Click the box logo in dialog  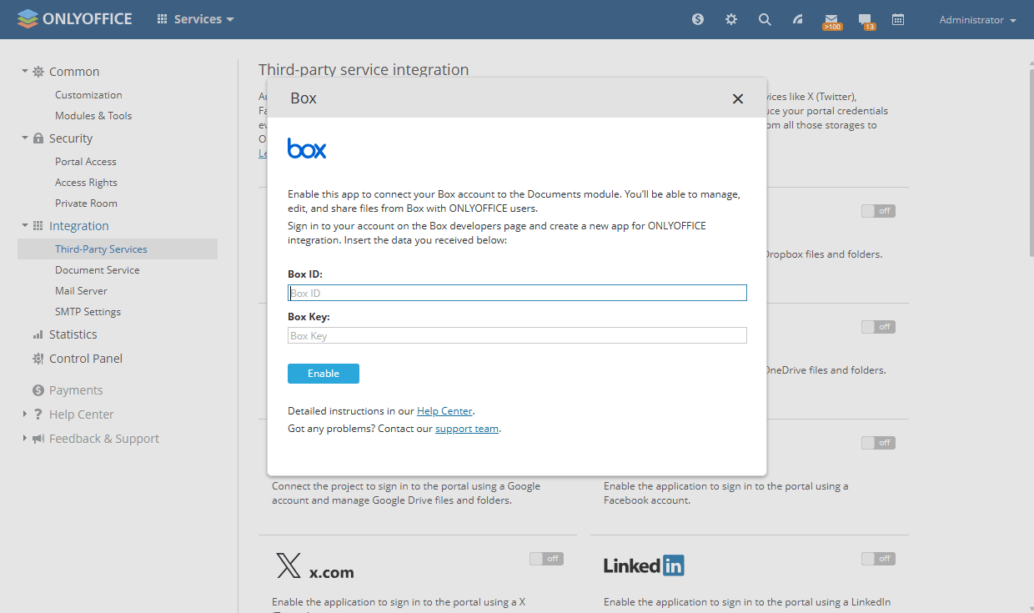tap(307, 148)
